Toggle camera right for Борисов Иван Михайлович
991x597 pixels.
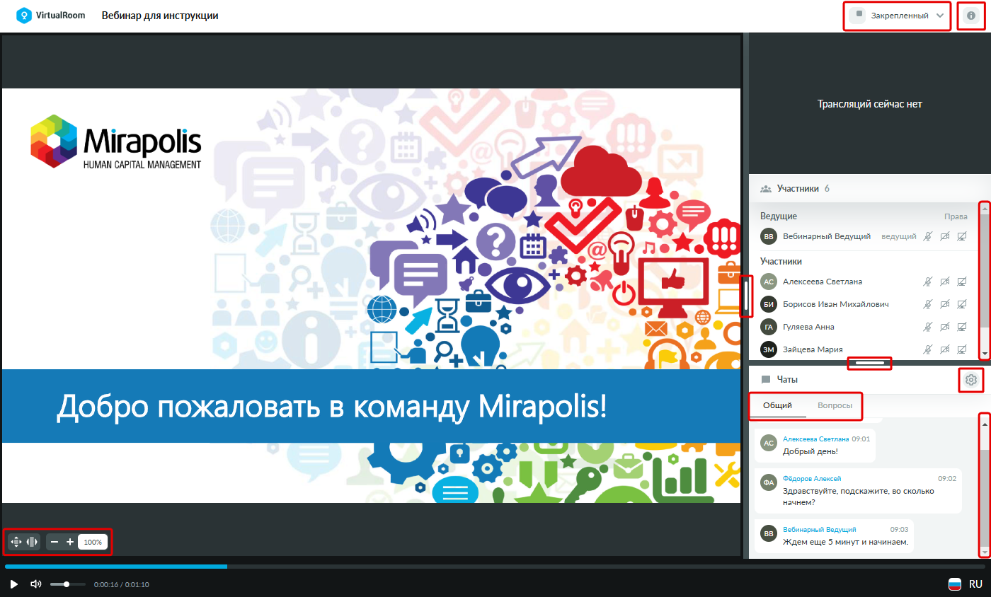pos(944,304)
